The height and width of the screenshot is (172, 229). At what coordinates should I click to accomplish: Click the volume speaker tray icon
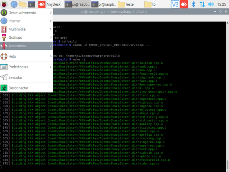(211, 4)
